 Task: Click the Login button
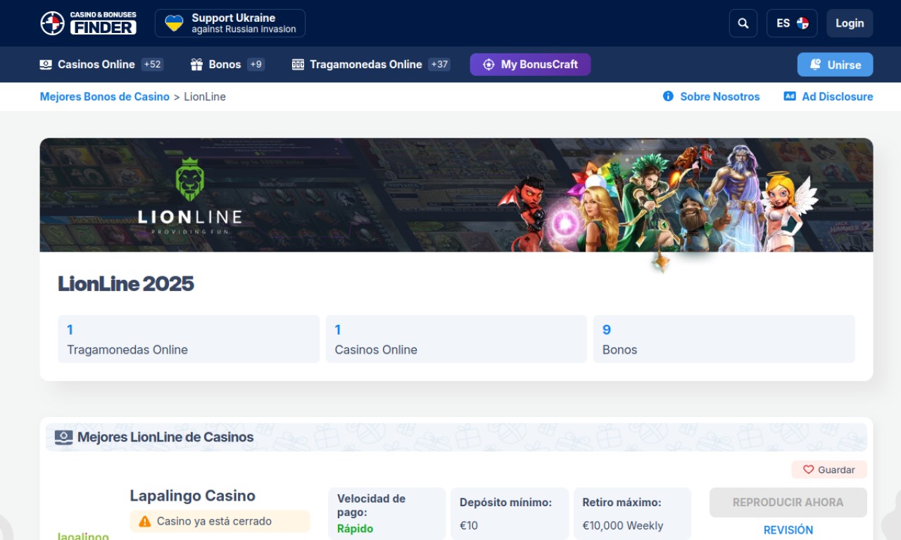(850, 23)
